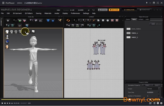164x106 pixels.
Task: Switch to the Scene tab in Object Browser
Action: [x=128, y=19]
